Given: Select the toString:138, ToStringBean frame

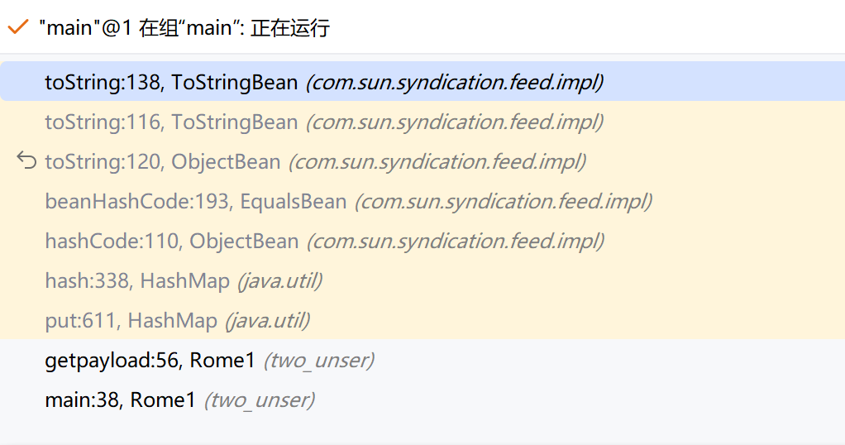Looking at the screenshot, I should (x=170, y=82).
